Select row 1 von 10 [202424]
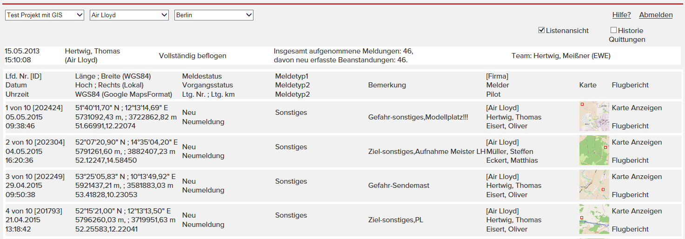The image size is (685, 239). (343, 117)
